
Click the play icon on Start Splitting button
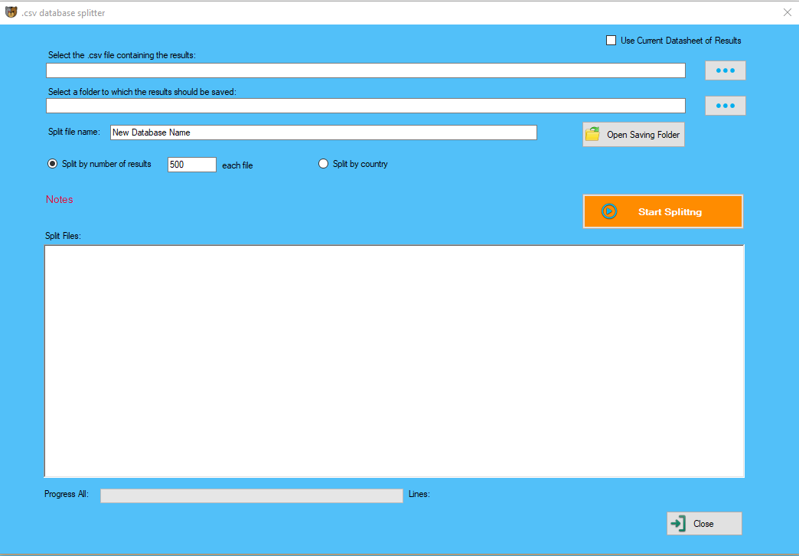point(609,211)
